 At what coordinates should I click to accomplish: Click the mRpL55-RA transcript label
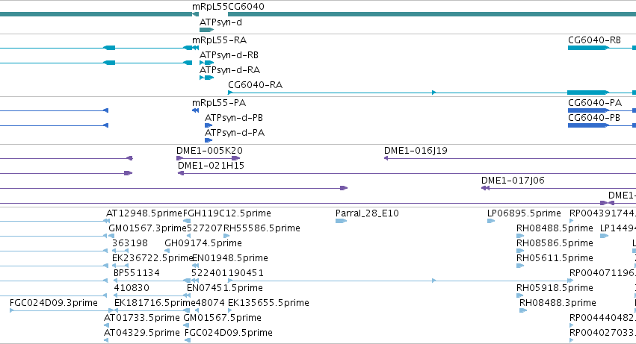point(220,40)
